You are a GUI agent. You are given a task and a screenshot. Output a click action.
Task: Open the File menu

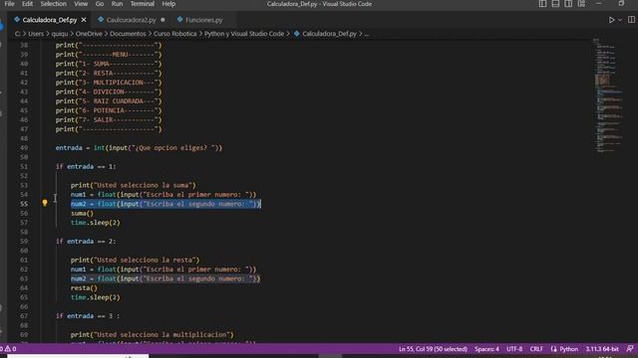(x=9, y=4)
